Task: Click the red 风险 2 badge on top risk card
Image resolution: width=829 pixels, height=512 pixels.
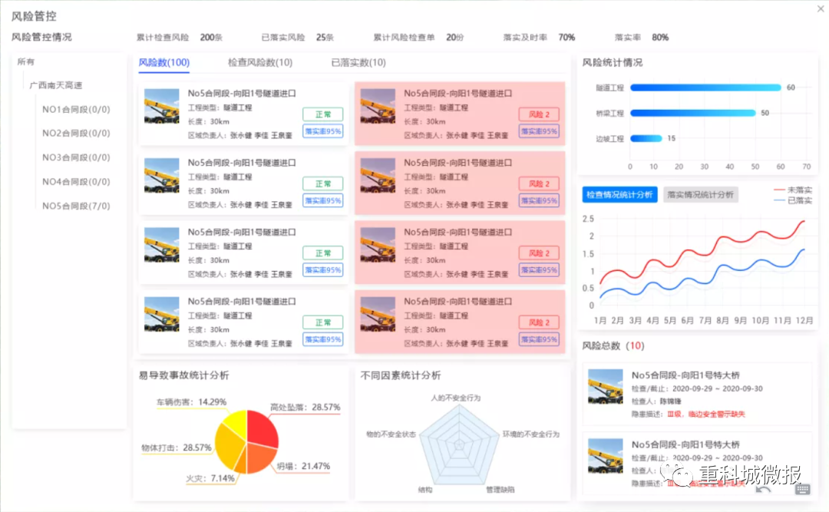Action: click(538, 114)
